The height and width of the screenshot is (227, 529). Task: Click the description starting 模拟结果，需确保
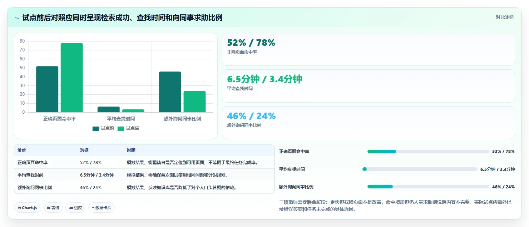[x=177, y=175]
